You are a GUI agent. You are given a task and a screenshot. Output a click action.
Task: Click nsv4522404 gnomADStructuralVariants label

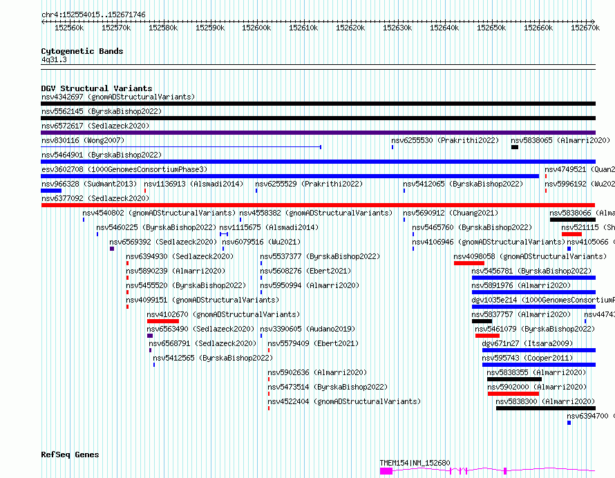coord(344,401)
